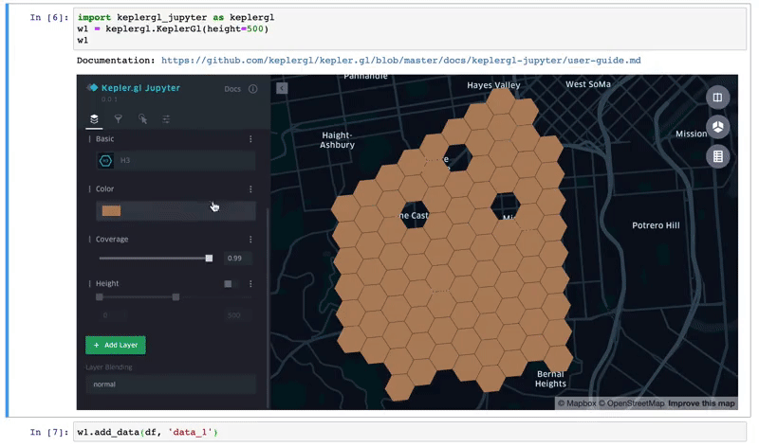Open the Layers tab in side panel
The image size is (759, 447).
[94, 119]
